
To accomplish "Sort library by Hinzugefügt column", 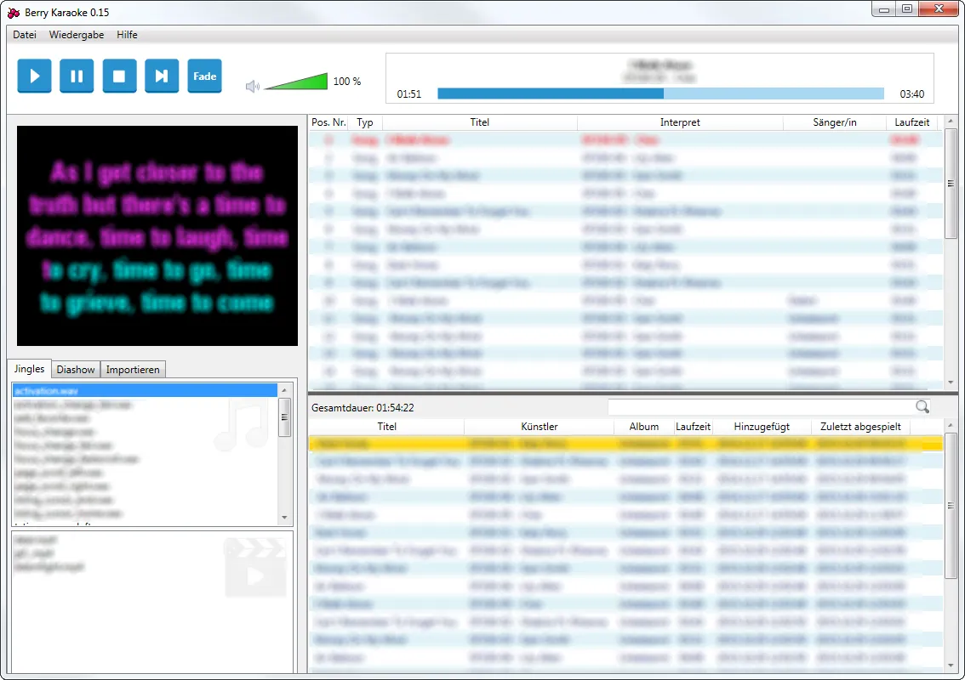I will pyautogui.click(x=762, y=427).
